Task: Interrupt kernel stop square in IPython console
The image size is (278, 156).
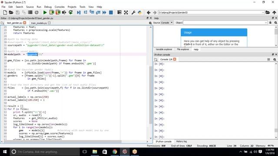Action: [268, 59]
